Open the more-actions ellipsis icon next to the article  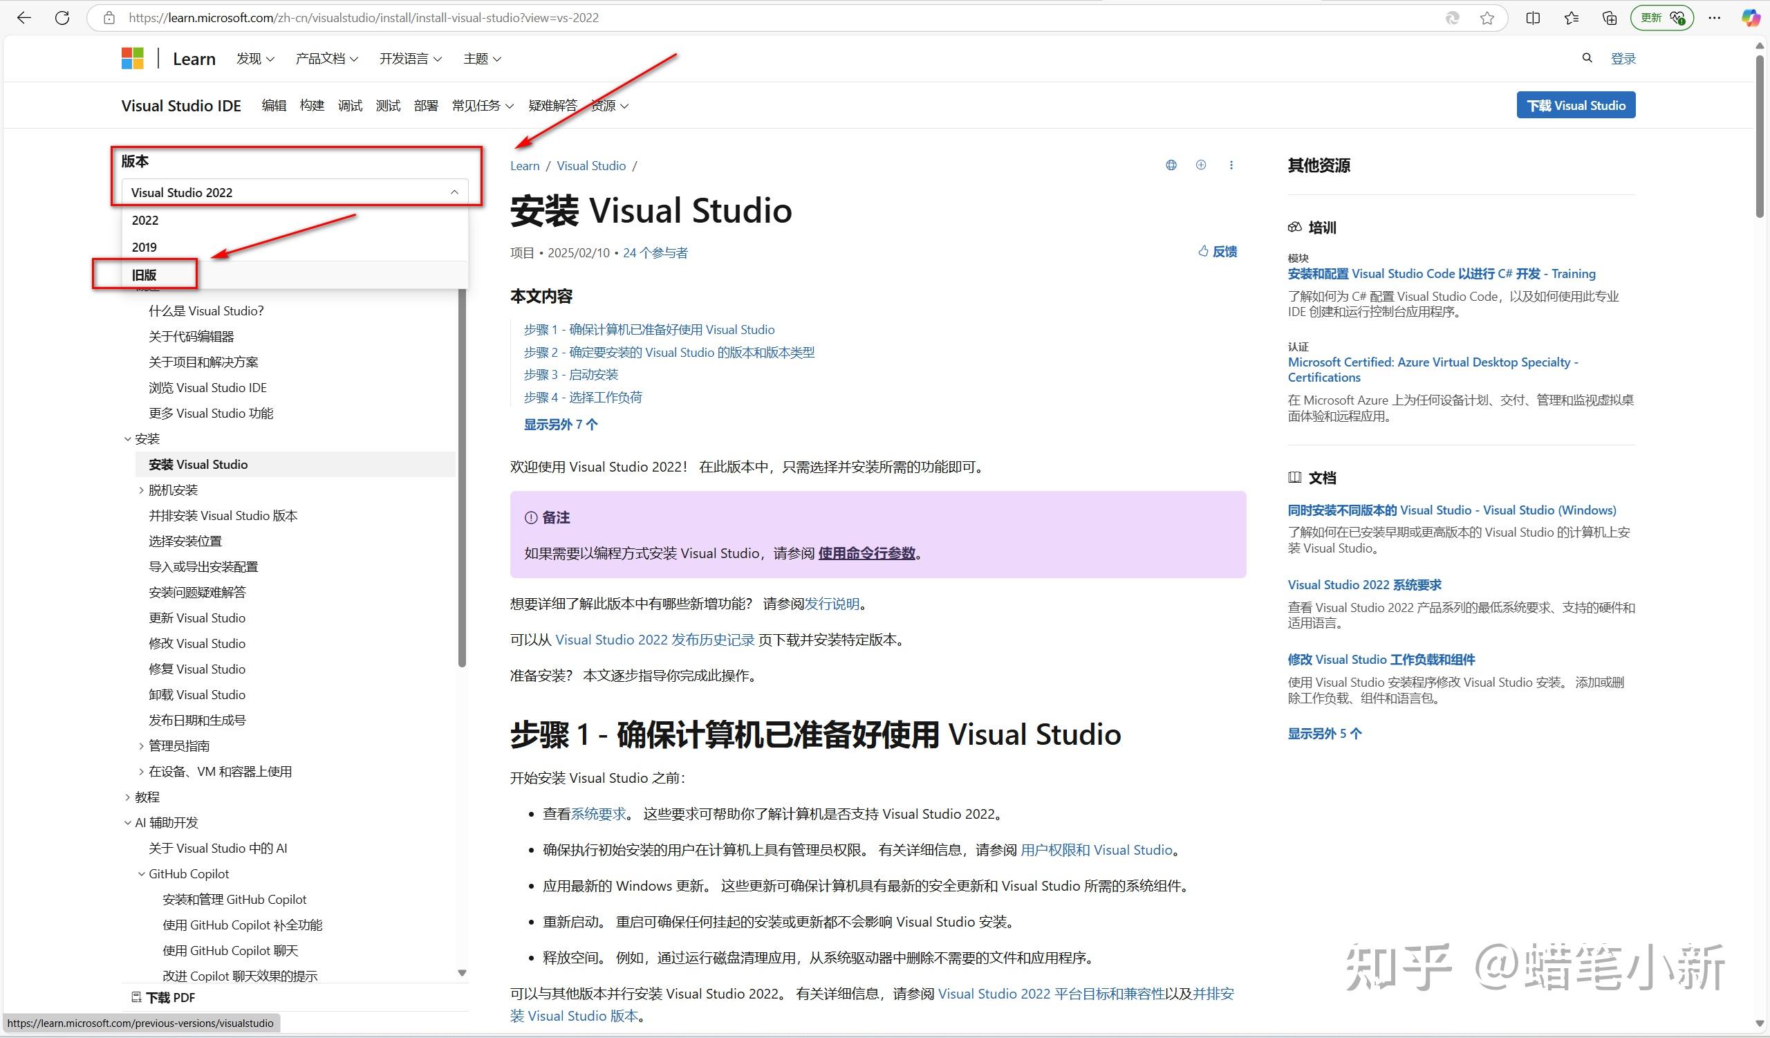point(1231,165)
